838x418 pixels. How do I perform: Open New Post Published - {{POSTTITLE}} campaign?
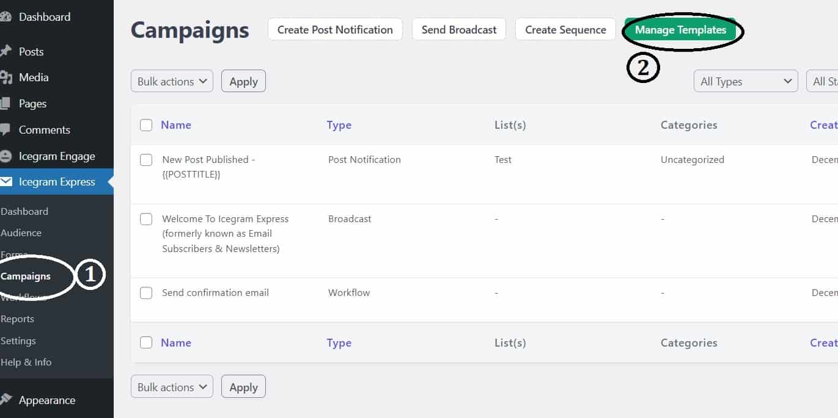point(208,167)
